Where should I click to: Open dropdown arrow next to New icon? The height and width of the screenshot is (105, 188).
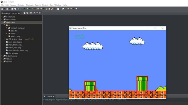coord(5,9)
